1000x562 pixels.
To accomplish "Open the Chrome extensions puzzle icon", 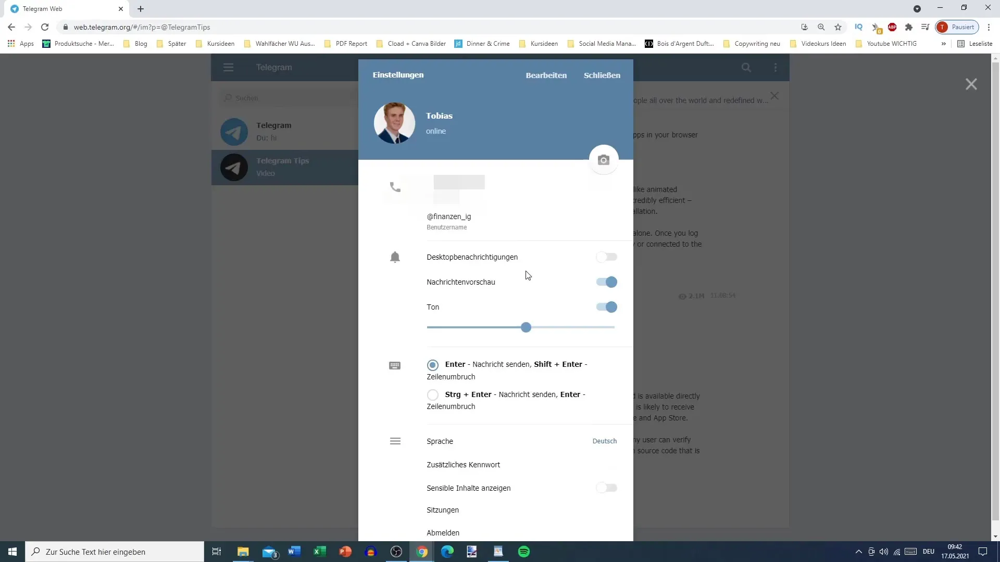I will [x=909, y=27].
